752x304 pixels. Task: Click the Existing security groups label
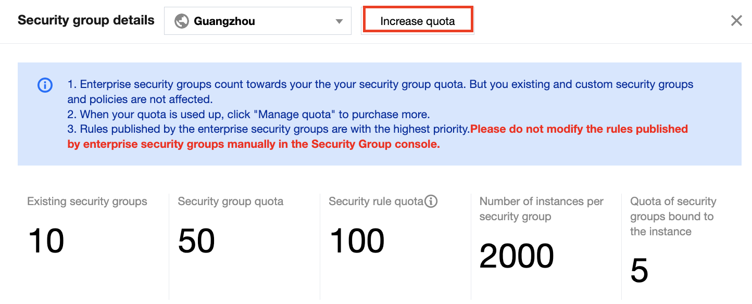click(x=87, y=201)
